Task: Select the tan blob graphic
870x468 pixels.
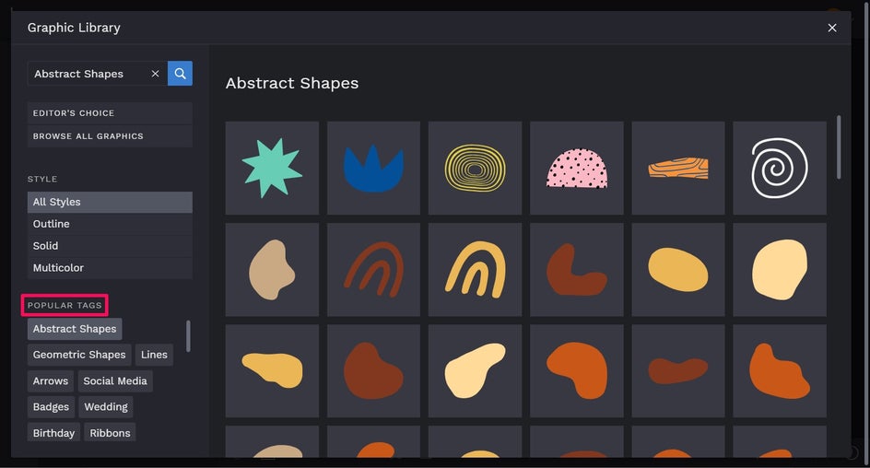Action: coord(272,270)
